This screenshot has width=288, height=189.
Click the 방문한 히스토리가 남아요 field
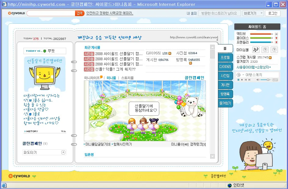coord(219,13)
